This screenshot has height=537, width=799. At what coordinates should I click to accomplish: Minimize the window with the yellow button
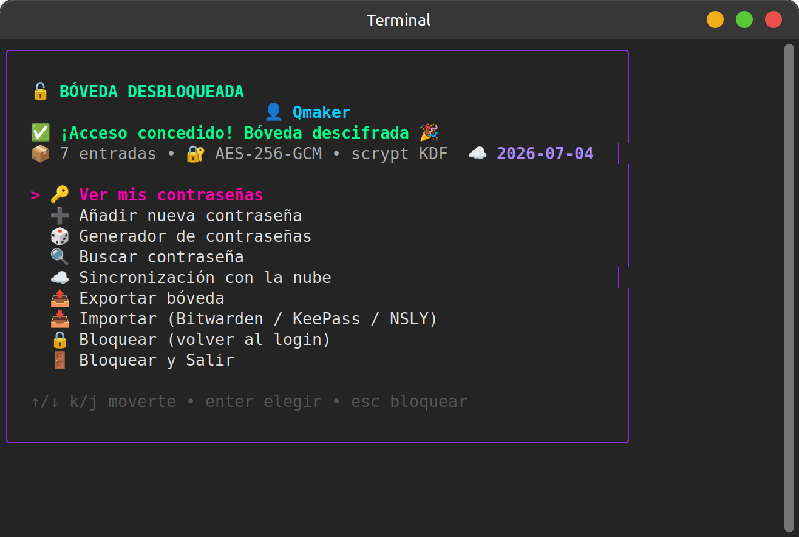[x=715, y=19]
